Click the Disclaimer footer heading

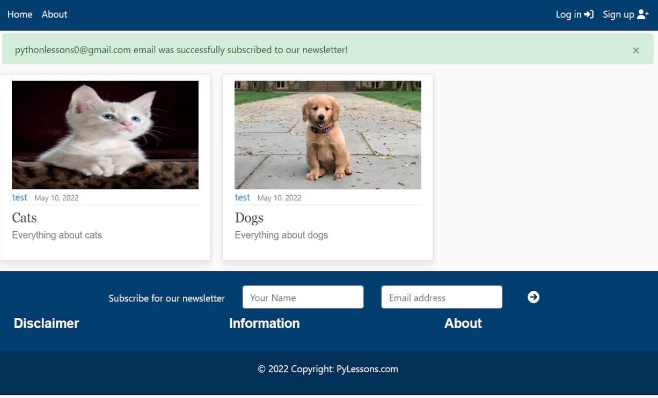46,323
